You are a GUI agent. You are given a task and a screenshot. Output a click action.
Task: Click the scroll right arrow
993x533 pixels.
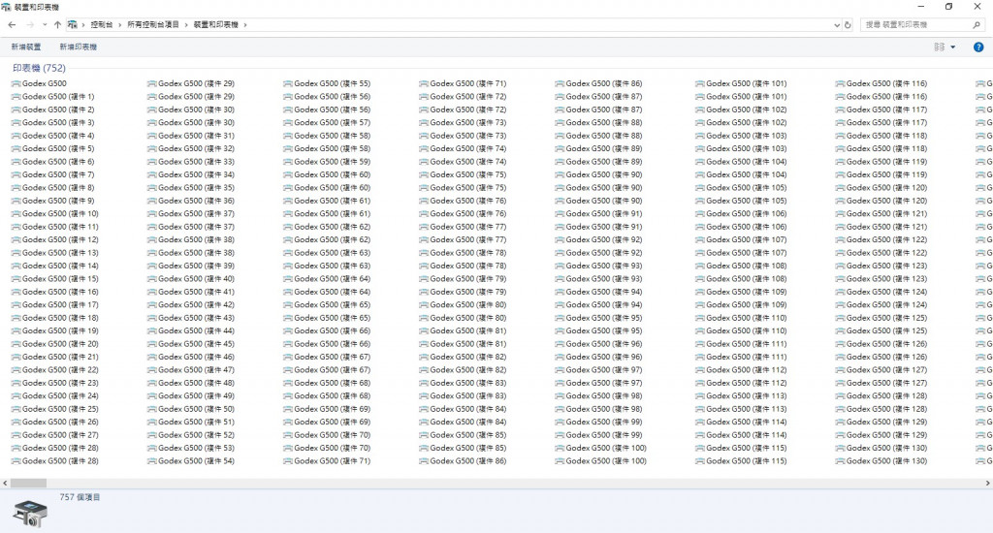click(x=987, y=483)
